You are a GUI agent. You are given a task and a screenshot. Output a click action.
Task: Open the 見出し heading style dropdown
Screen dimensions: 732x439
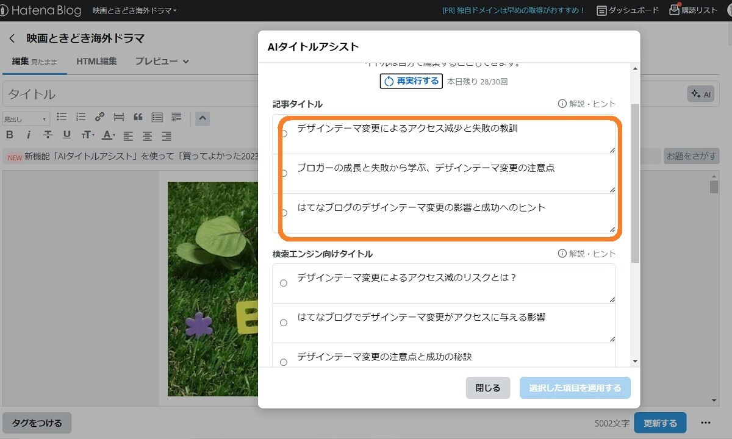pos(24,118)
